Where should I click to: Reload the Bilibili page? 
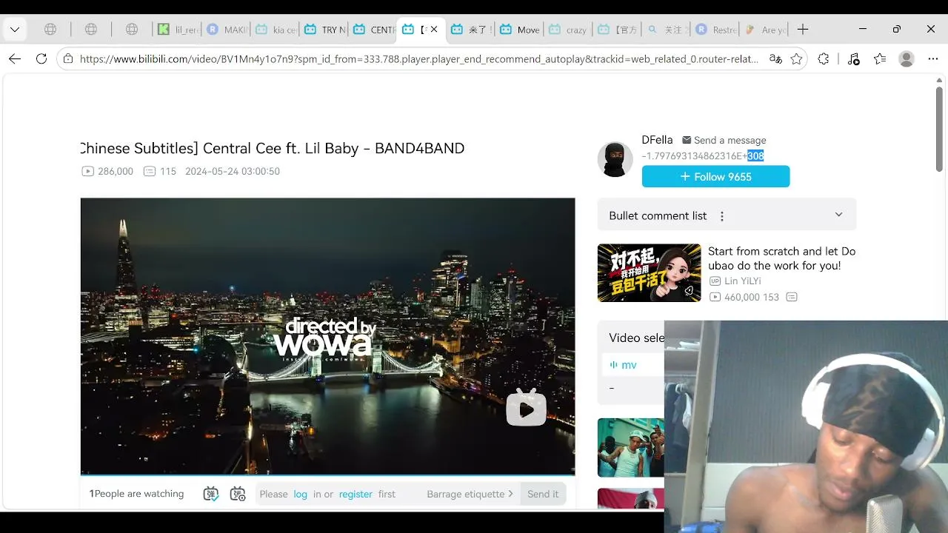pyautogui.click(x=41, y=59)
